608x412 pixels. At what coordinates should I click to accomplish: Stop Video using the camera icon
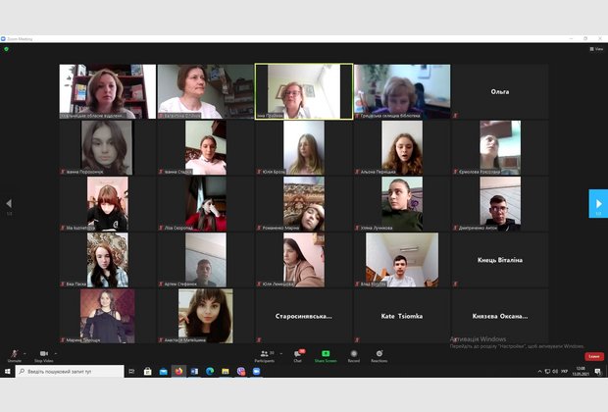point(44,355)
